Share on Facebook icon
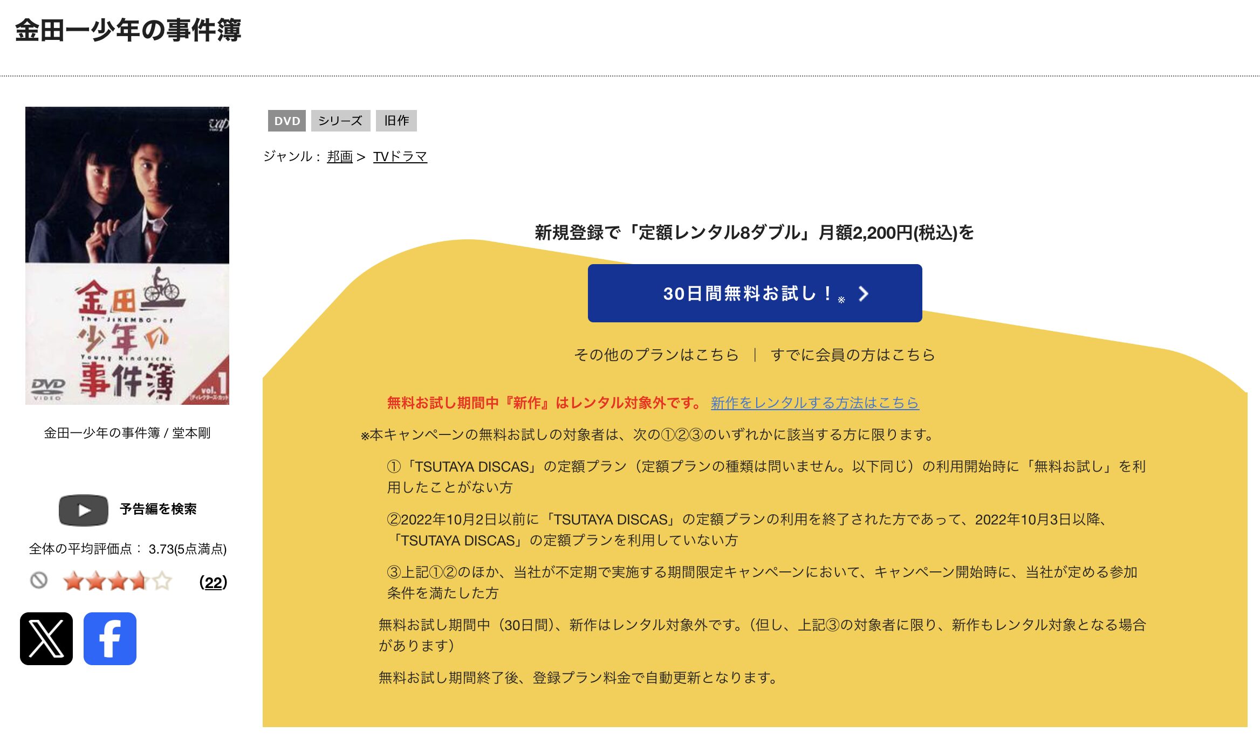 (110, 639)
